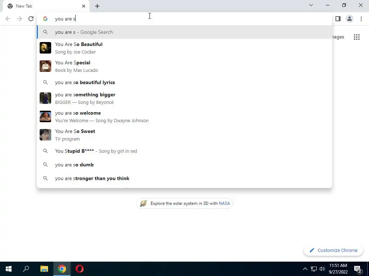Click search icon beside 'so beautiful lyrics'
The image size is (369, 276).
click(x=45, y=82)
